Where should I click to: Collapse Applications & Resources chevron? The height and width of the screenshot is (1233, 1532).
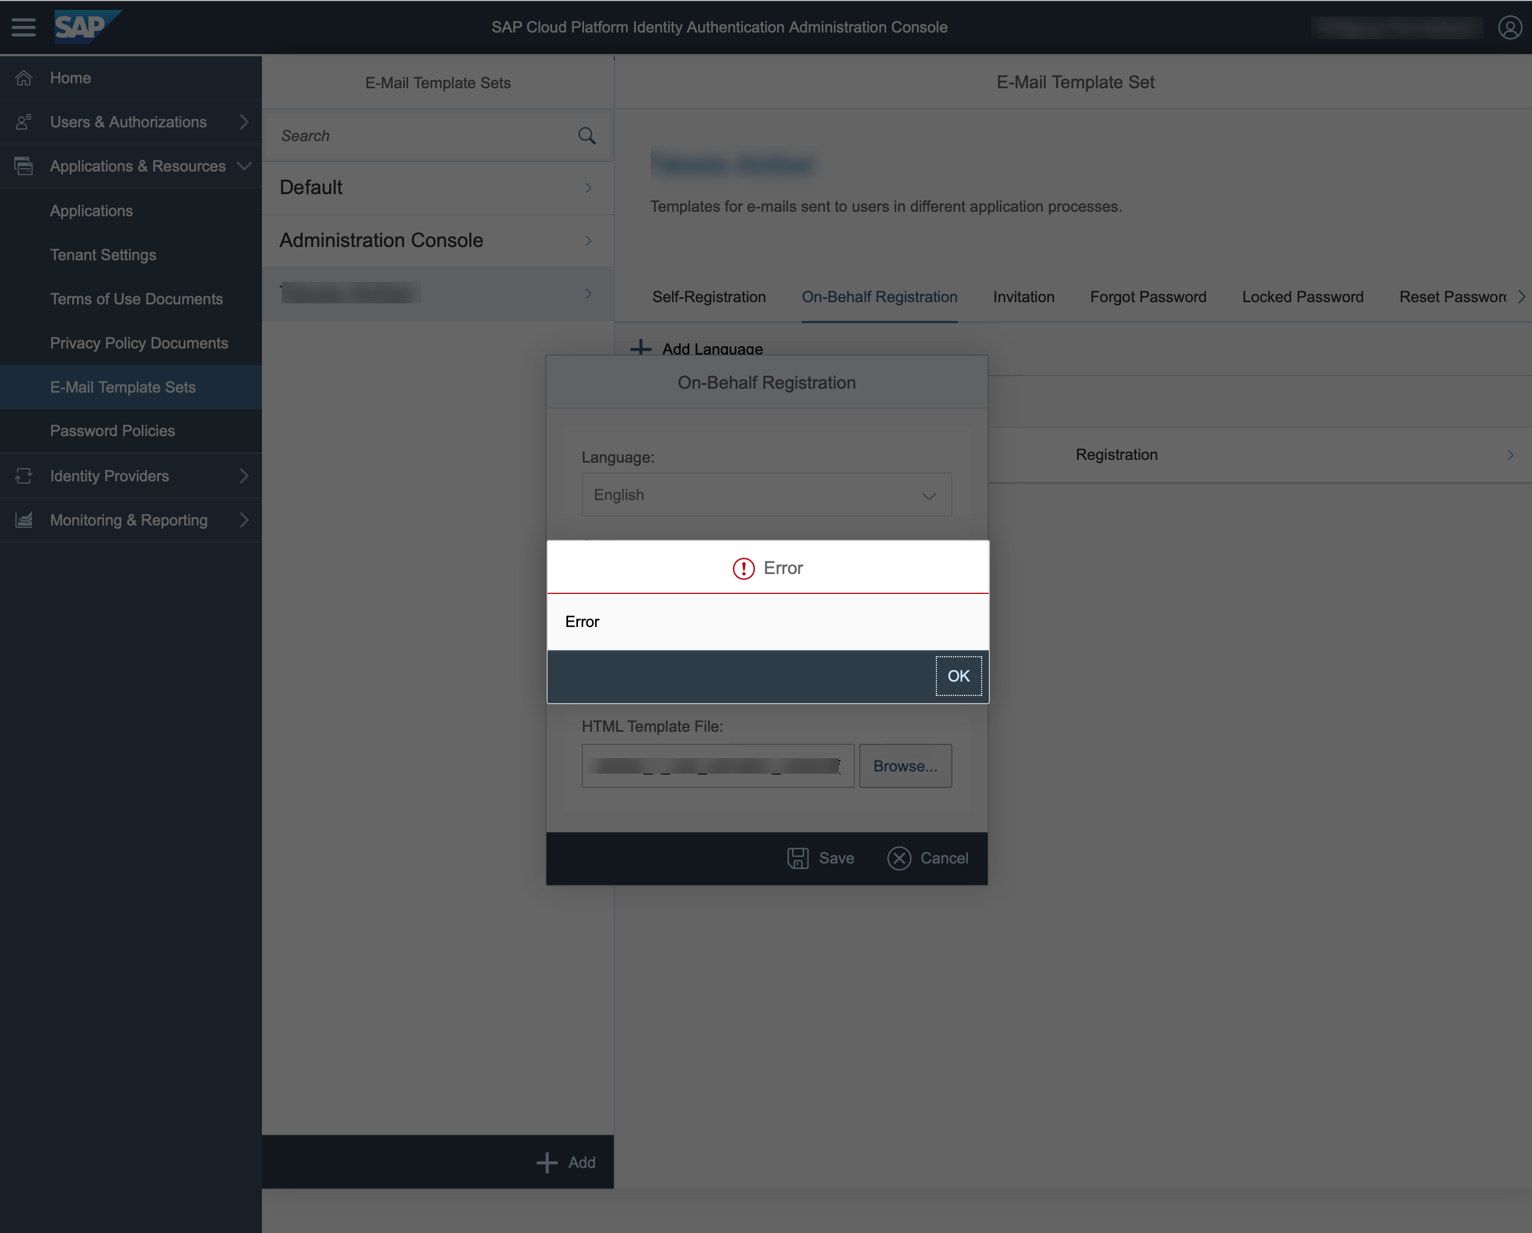tap(244, 167)
